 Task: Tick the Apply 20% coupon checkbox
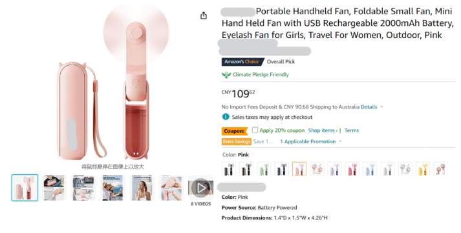[255, 130]
